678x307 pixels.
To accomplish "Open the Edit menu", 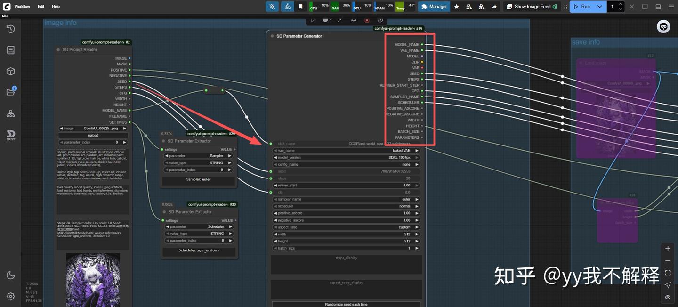I will tap(41, 7).
